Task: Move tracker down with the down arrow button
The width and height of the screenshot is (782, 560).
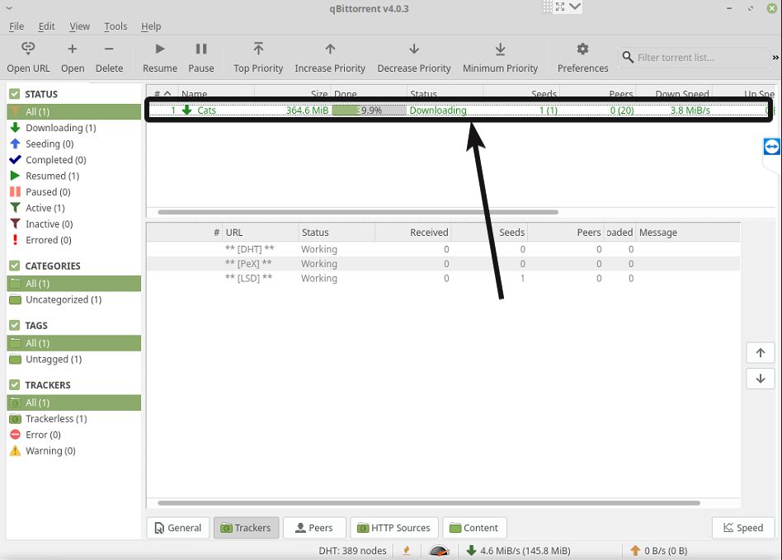Action: pyautogui.click(x=761, y=379)
